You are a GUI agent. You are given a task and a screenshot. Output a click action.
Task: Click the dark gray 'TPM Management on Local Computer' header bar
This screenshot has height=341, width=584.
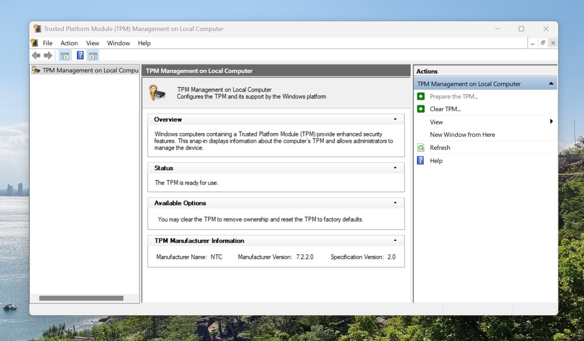(276, 71)
